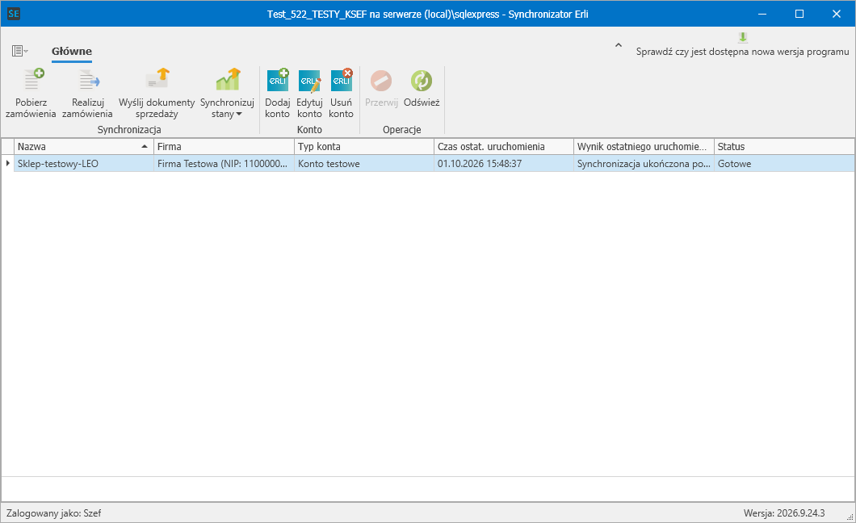Click Czas ostat. uruchomienia column header
Image resolution: width=856 pixels, height=523 pixels.
504,147
